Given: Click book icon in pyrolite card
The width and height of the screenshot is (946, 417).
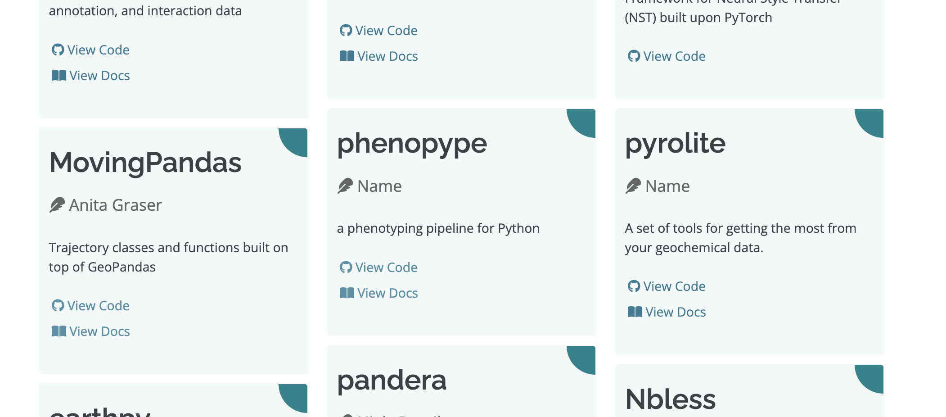Looking at the screenshot, I should coord(635,312).
